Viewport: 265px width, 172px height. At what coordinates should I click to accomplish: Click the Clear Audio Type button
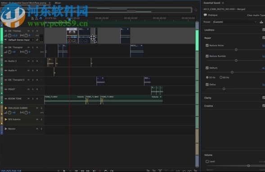point(256,15)
